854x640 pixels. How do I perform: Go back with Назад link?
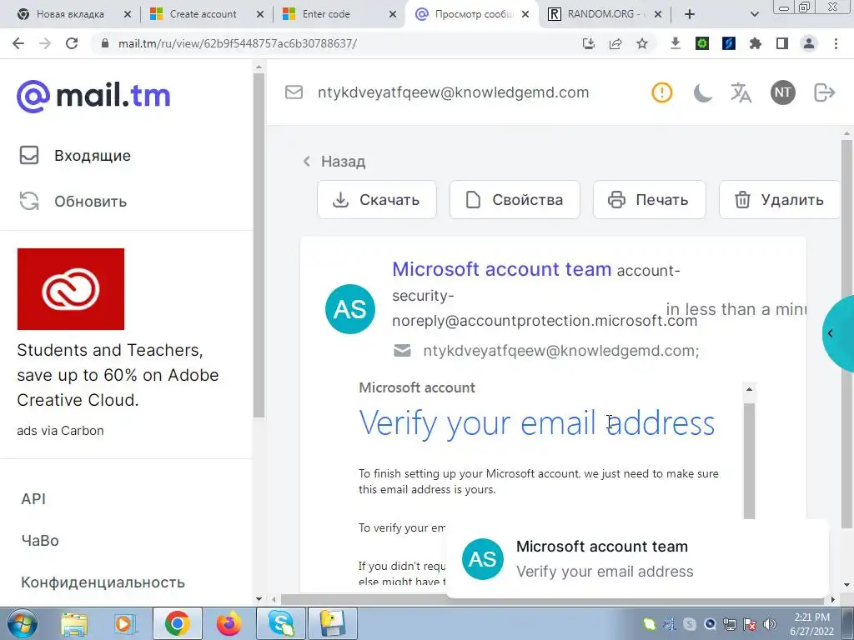pyautogui.click(x=334, y=161)
